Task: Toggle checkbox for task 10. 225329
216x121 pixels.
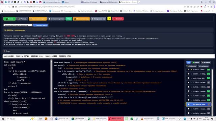Action: [189, 78]
